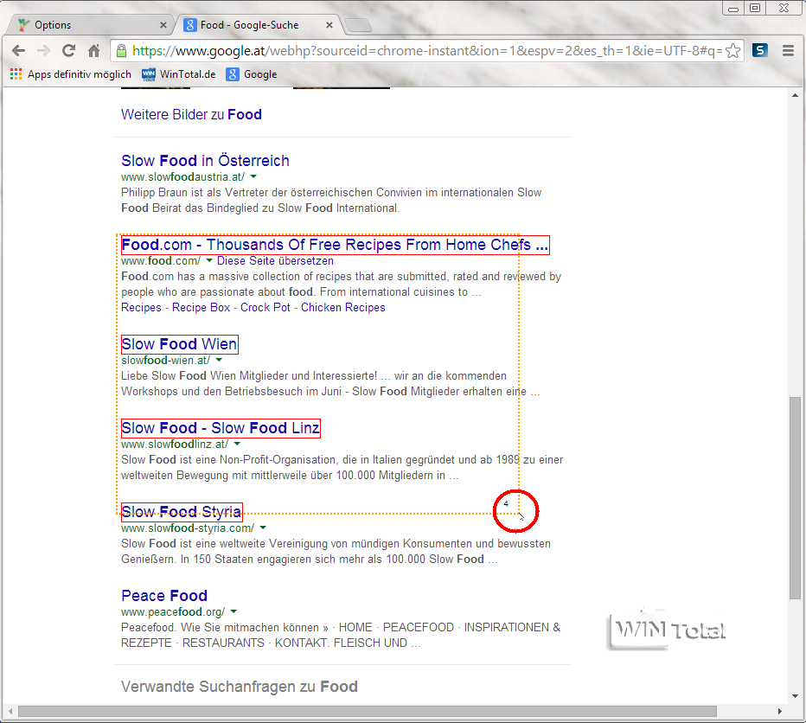Open Weitere Bilder zu Food link
Image resolution: width=806 pixels, height=723 pixels.
tap(191, 114)
